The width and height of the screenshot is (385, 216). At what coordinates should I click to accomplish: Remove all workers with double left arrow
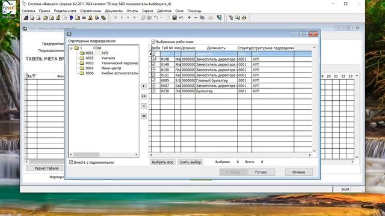144,116
